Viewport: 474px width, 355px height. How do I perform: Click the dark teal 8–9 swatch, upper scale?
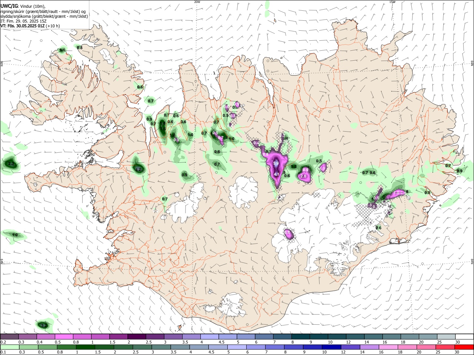click(x=300, y=337)
